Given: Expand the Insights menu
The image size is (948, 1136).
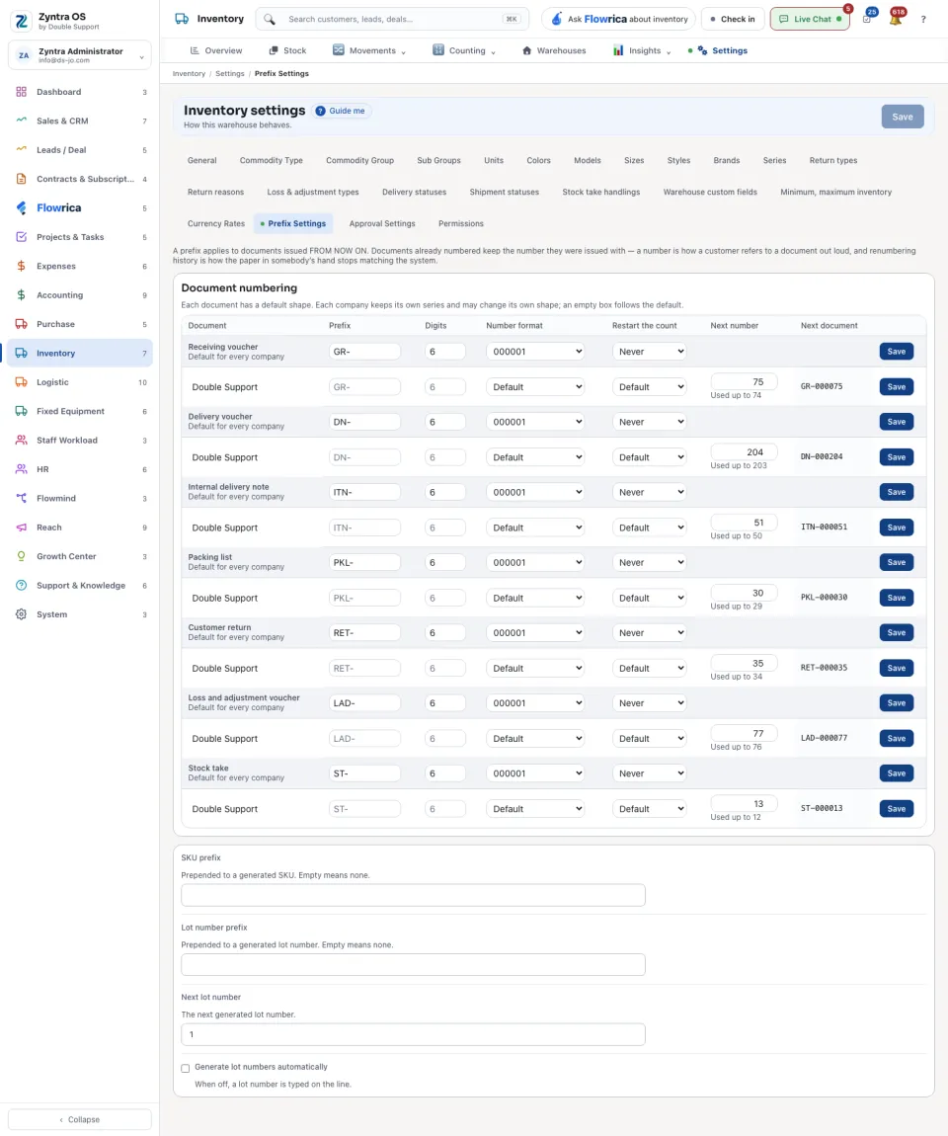Looking at the screenshot, I should click(x=642, y=50).
